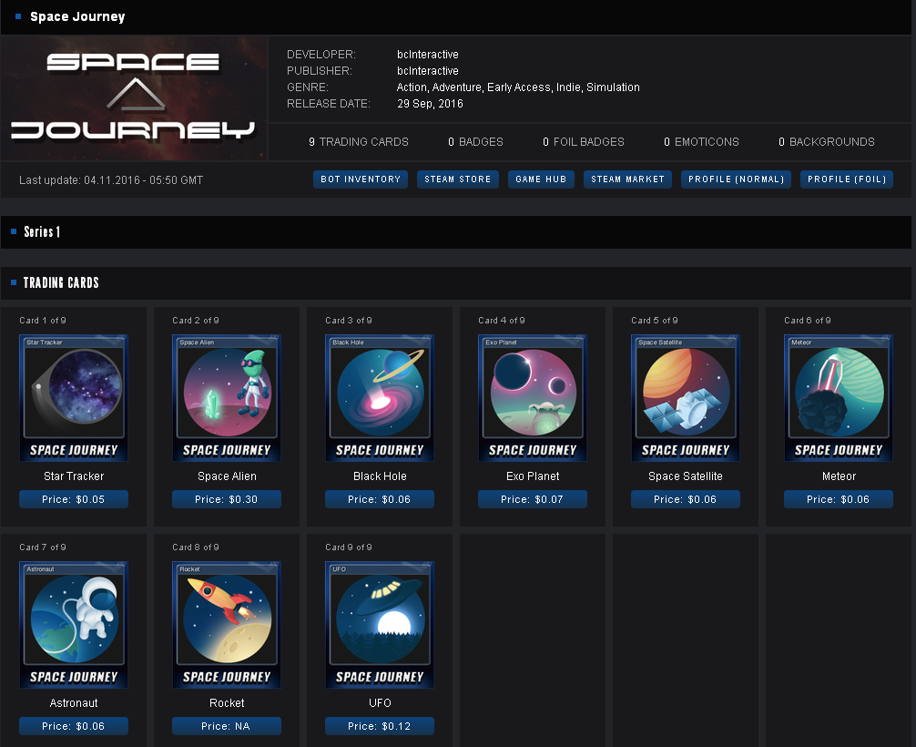Click Space Satellite price $0.06 button
Viewport: 916px width, 747px height.
tap(686, 499)
